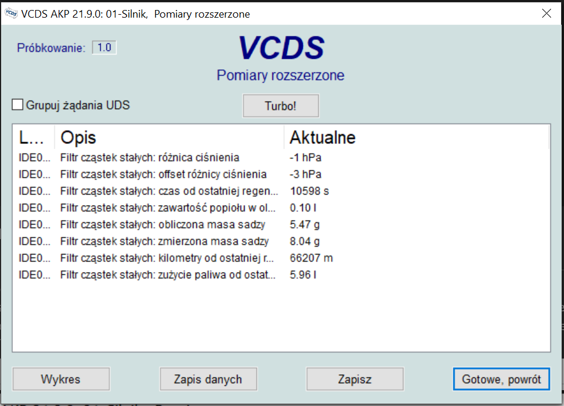Click the Zapis danych button
The image size is (564, 406).
(x=208, y=379)
